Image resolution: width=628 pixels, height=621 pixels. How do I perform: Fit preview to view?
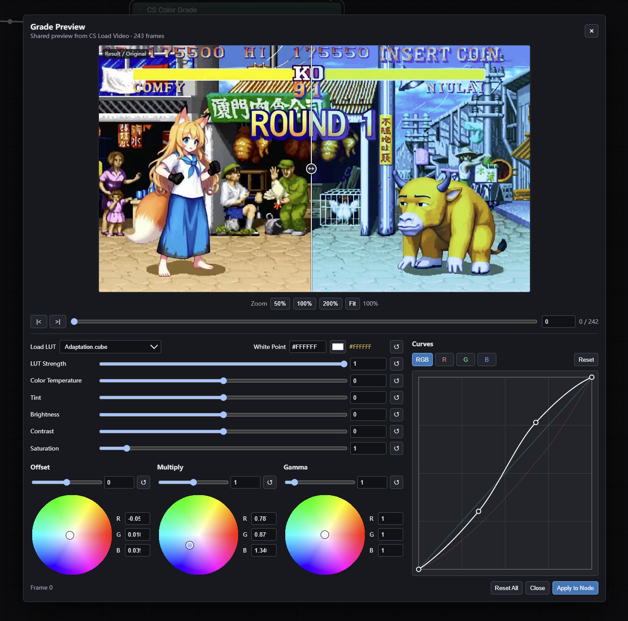pyautogui.click(x=352, y=304)
